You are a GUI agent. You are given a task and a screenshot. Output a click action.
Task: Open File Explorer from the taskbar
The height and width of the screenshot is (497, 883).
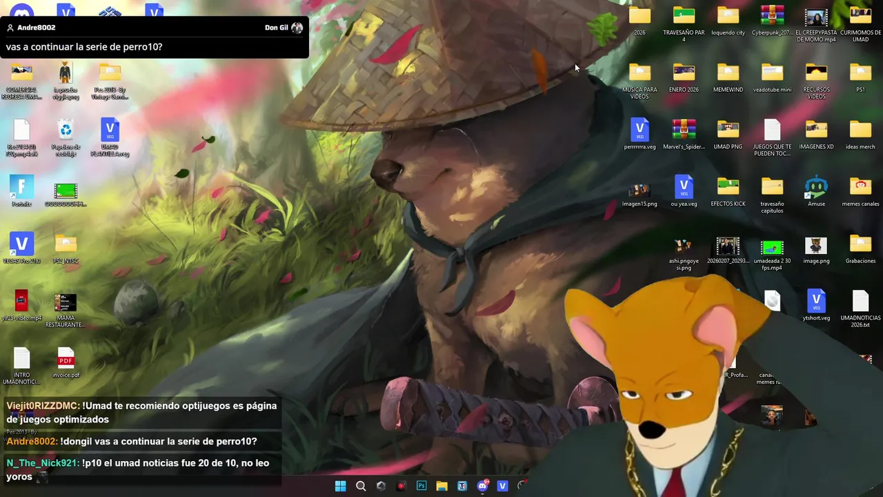(441, 486)
